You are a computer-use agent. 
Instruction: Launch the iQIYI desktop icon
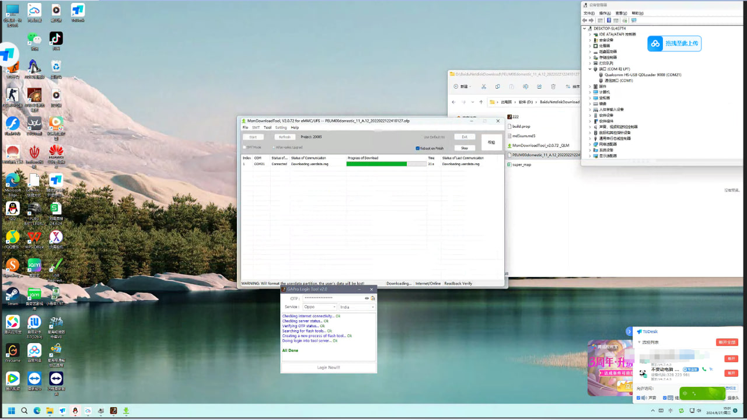34,265
